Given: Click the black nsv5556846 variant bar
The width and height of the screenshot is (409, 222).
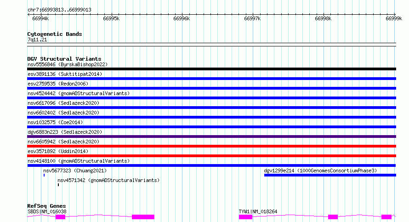Looking at the screenshot, I should [211, 69].
